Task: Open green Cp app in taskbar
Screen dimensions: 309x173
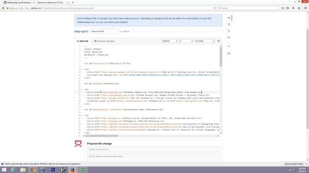Action: [83, 170]
